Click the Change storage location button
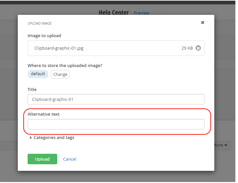 pos(60,74)
